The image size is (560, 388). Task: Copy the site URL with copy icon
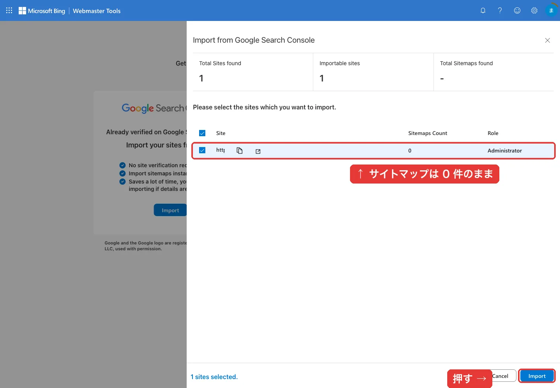[240, 151]
